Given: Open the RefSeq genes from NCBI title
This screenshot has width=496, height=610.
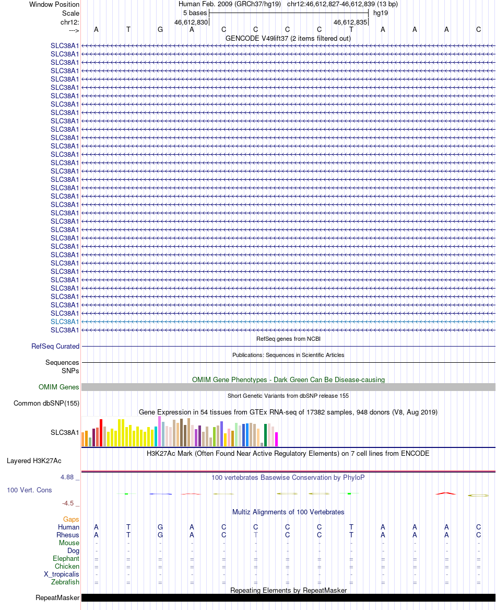Looking at the screenshot, I should click(x=288, y=339).
